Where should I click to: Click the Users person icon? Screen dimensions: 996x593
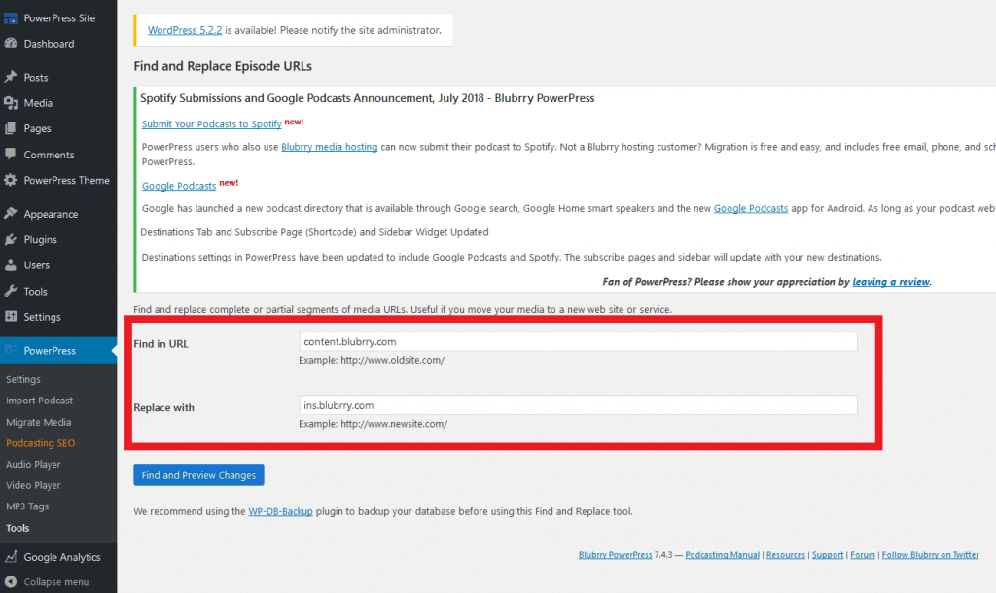point(10,265)
